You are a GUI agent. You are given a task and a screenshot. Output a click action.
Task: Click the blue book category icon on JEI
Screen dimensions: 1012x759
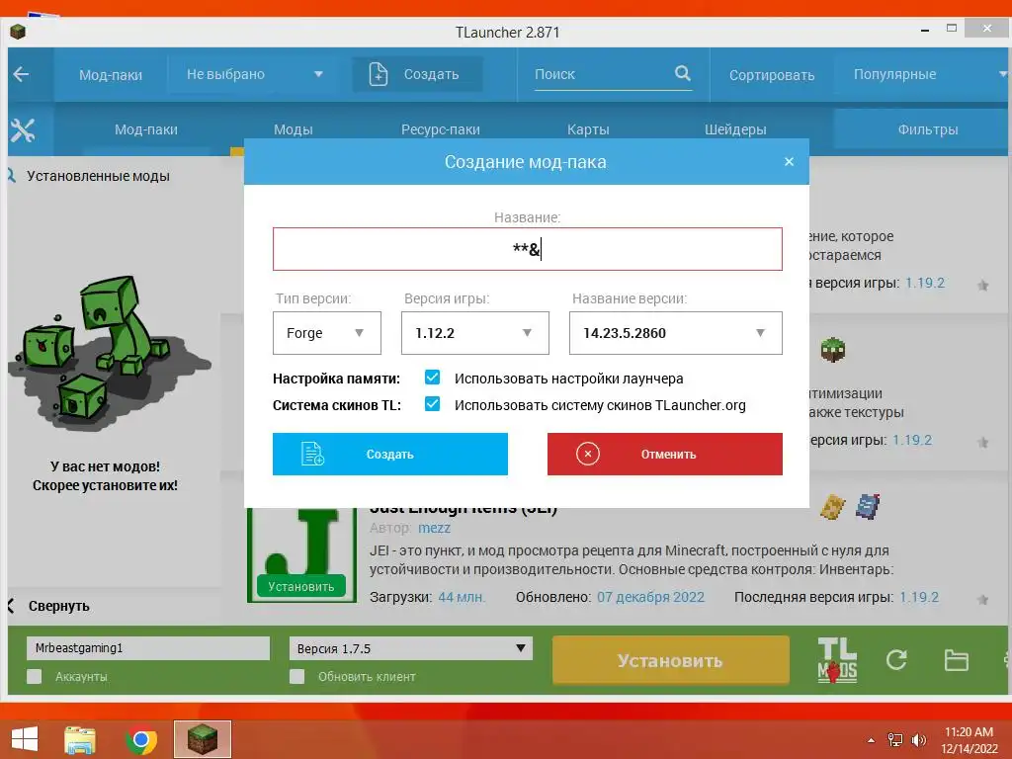point(868,507)
